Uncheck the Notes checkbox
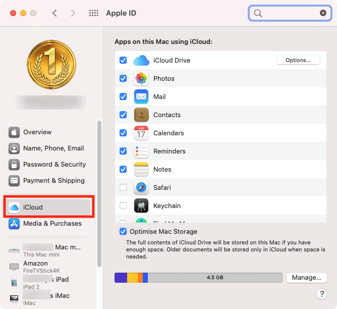The width and height of the screenshot is (337, 309). click(x=123, y=169)
